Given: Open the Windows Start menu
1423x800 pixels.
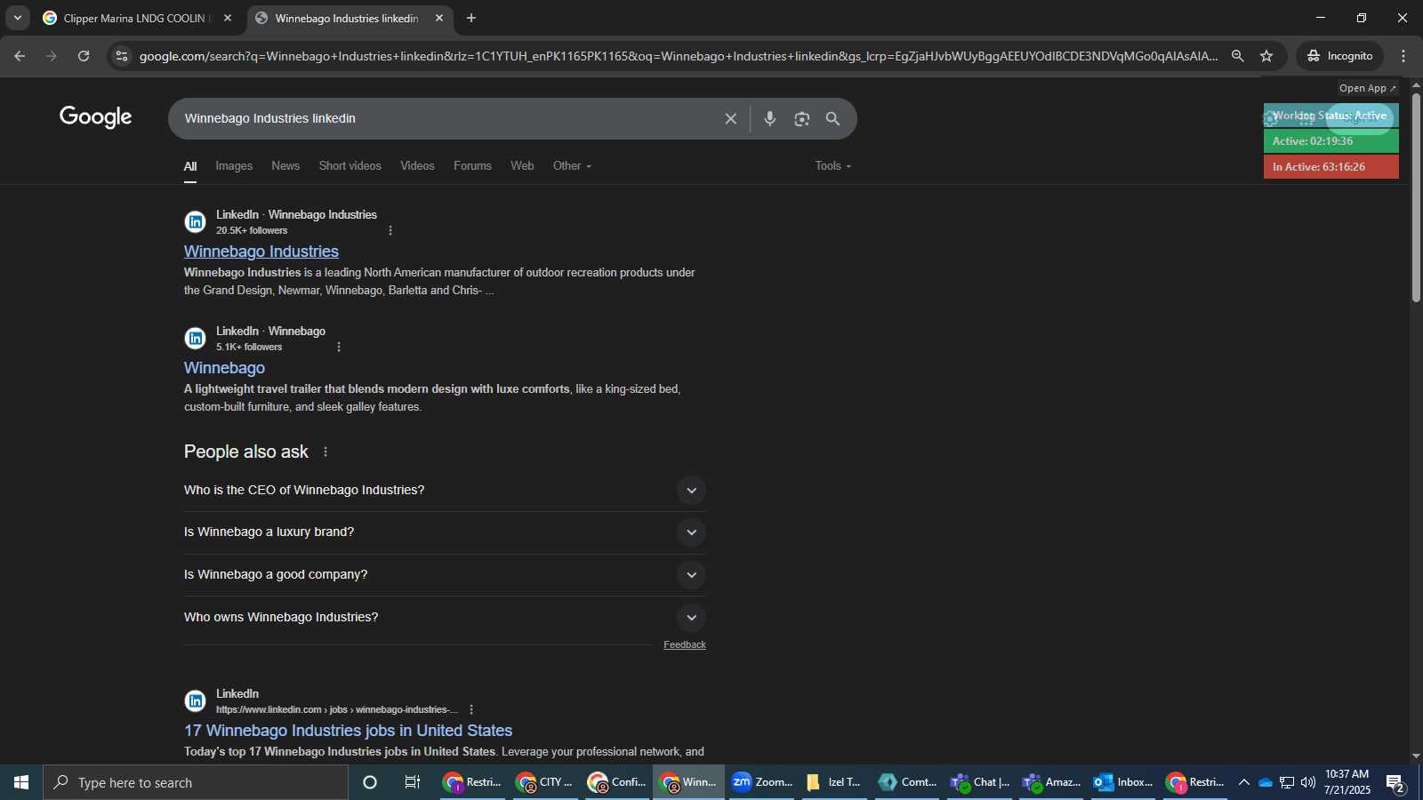Looking at the screenshot, I should [x=21, y=782].
